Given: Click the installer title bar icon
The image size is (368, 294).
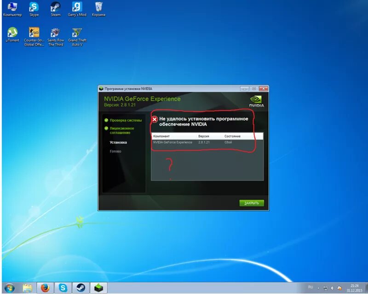Looking at the screenshot, I should [101, 89].
